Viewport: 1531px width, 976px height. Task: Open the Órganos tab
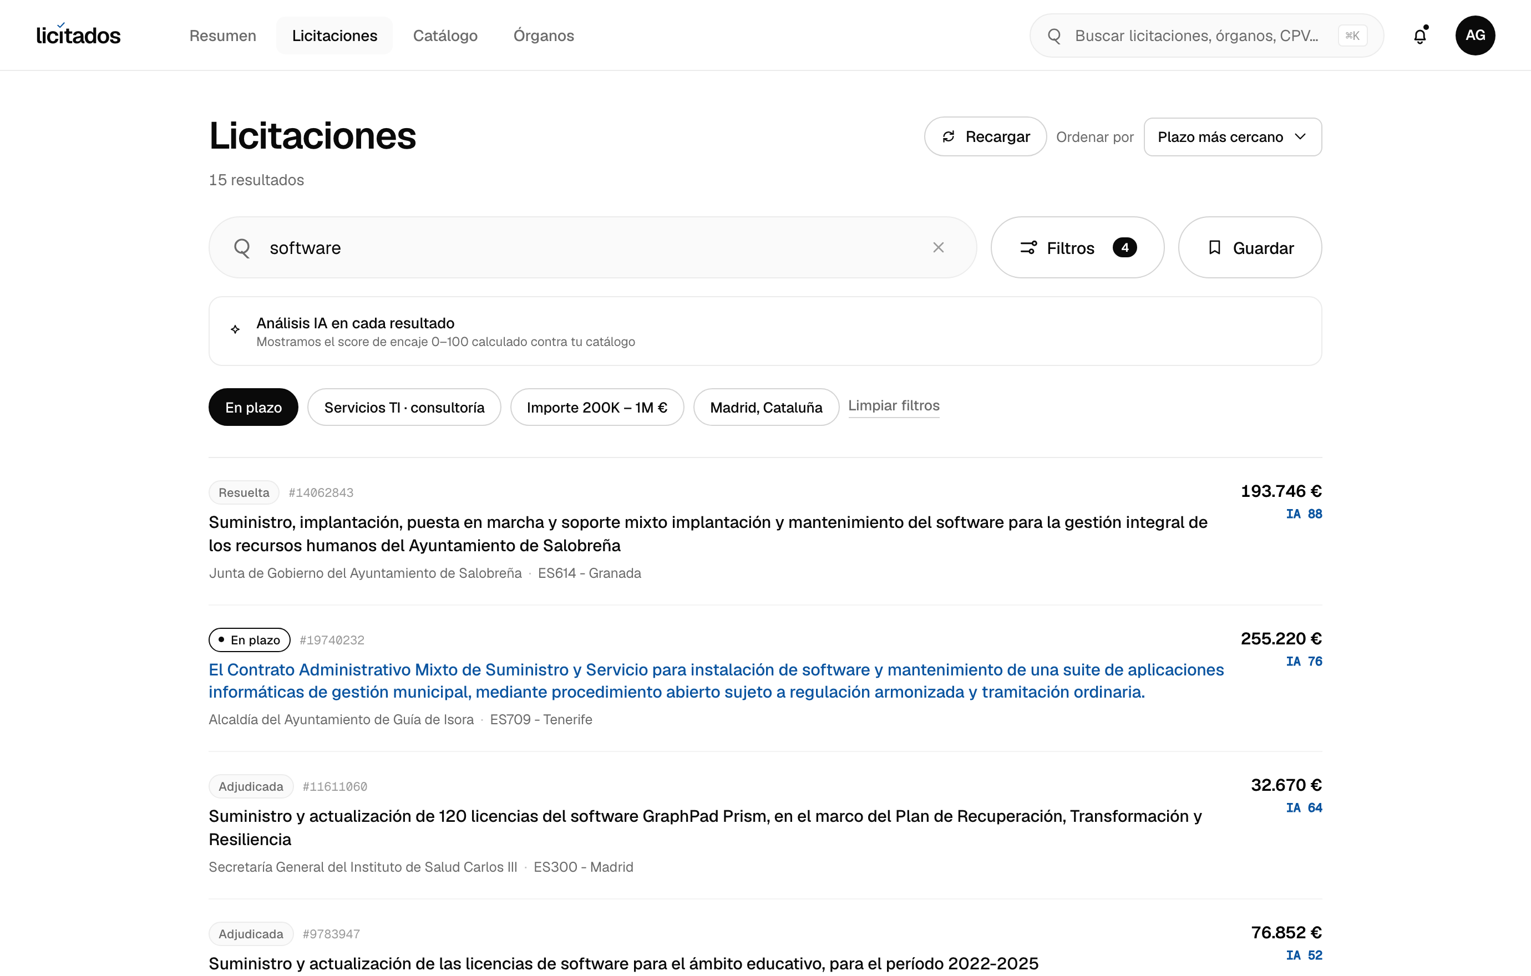point(544,35)
